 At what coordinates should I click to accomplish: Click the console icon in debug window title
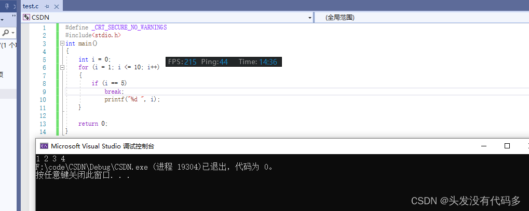pos(44,146)
